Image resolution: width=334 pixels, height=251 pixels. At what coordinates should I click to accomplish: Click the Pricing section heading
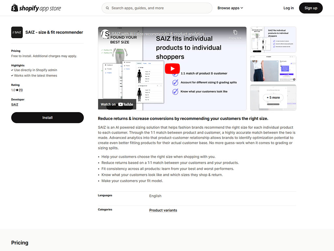pos(20,243)
